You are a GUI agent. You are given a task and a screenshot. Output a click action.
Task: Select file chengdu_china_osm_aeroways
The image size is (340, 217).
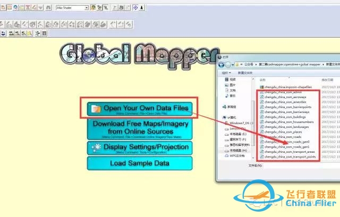(x=283, y=97)
